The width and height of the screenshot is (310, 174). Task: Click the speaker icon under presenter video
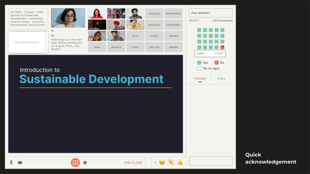52,31
